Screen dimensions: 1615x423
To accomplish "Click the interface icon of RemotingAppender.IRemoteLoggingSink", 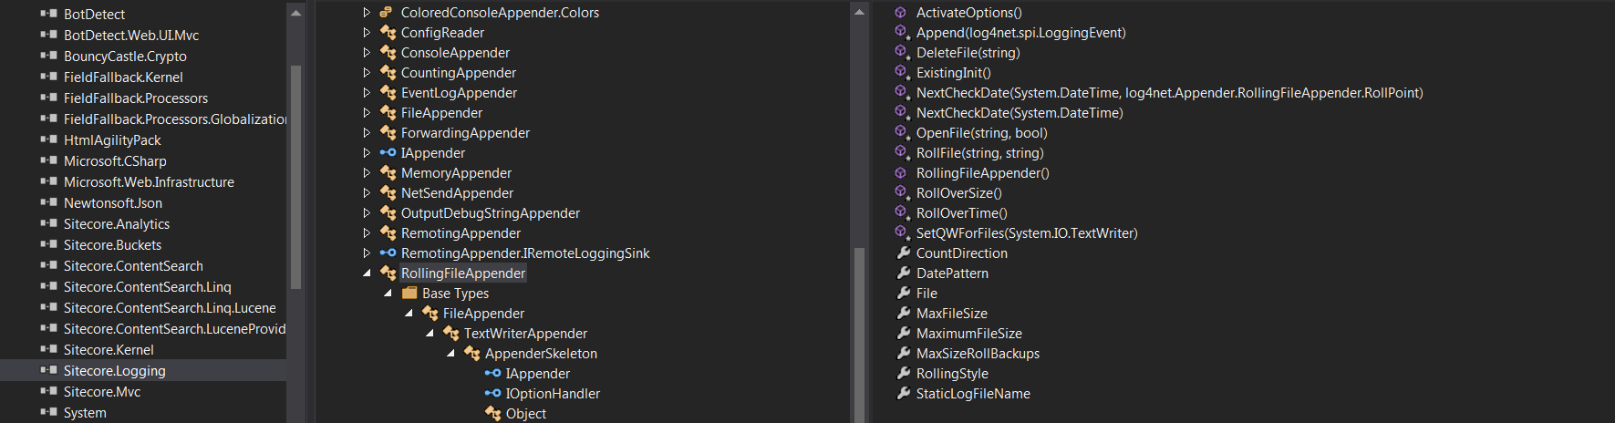I will pyautogui.click(x=388, y=253).
